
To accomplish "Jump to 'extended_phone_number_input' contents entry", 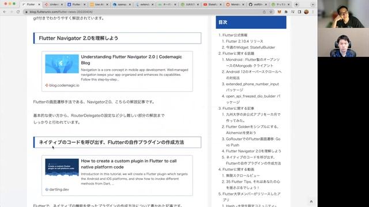I will (x=253, y=87).
